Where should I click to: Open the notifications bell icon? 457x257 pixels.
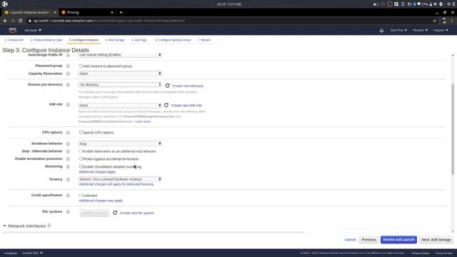click(x=381, y=30)
